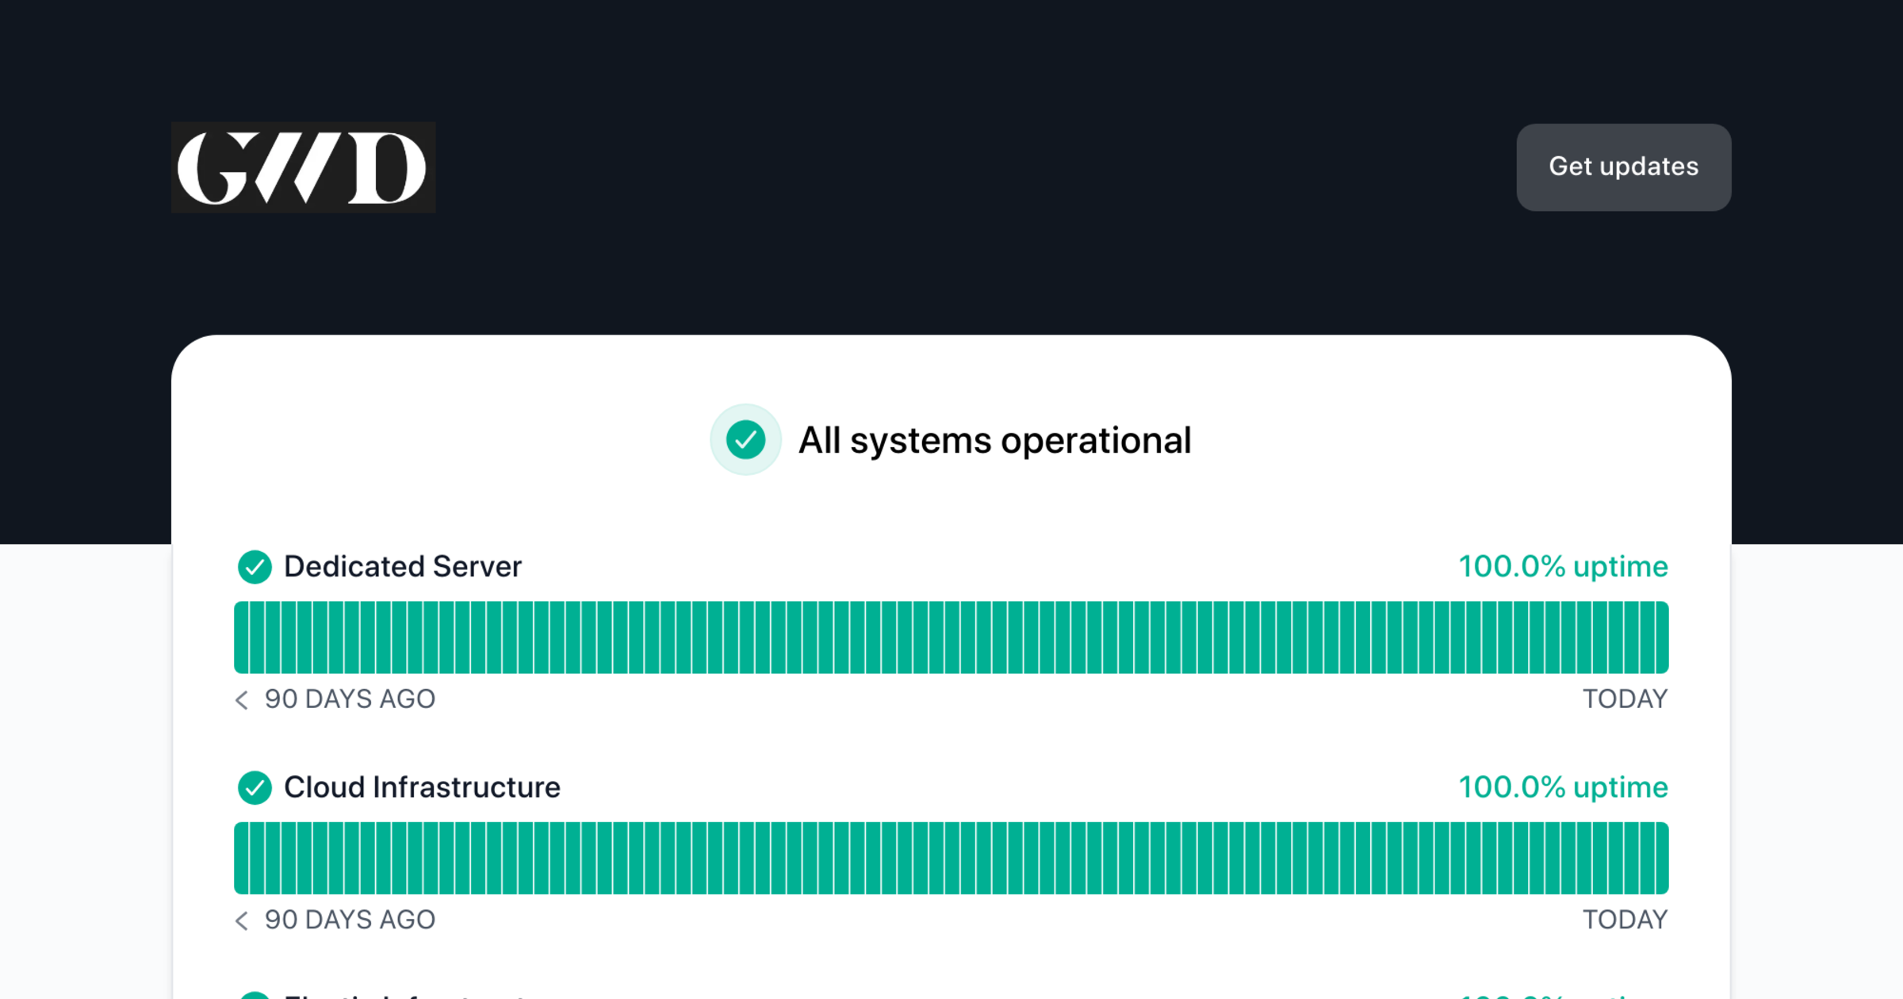
Task: Click TODAY label under Cloud Infrastructure
Action: (x=1625, y=920)
